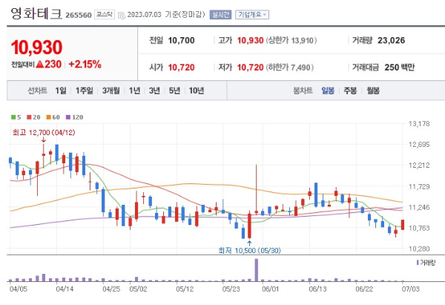Select the 1일 line chart tab

61,91
